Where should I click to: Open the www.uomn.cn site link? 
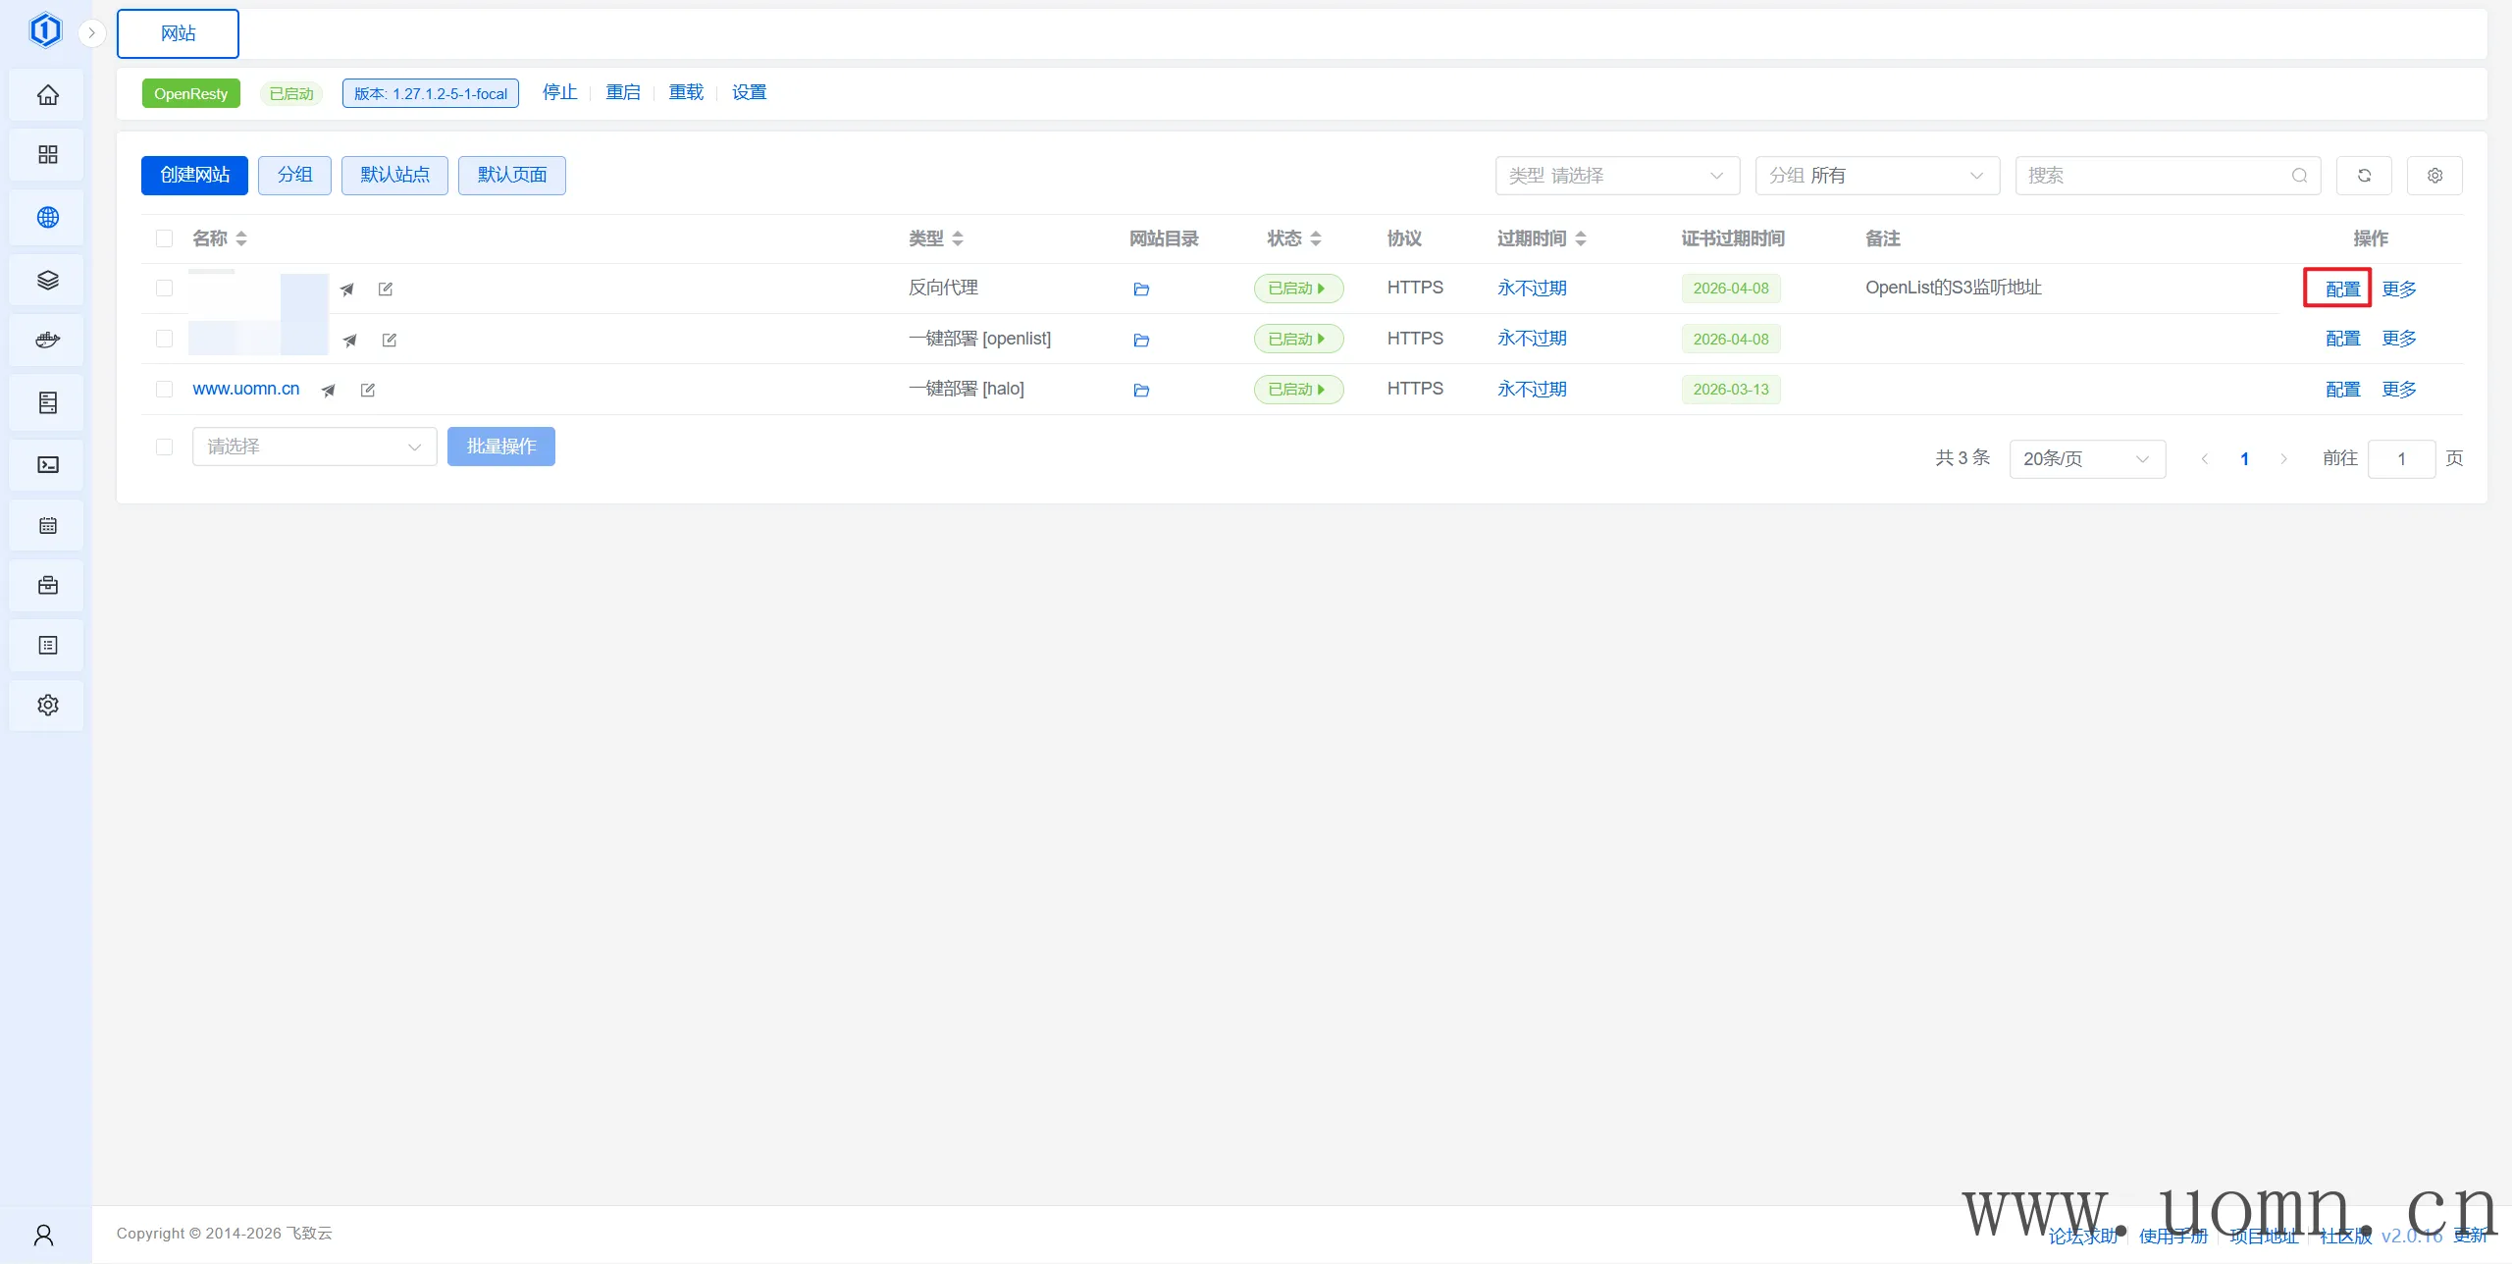pyautogui.click(x=245, y=389)
